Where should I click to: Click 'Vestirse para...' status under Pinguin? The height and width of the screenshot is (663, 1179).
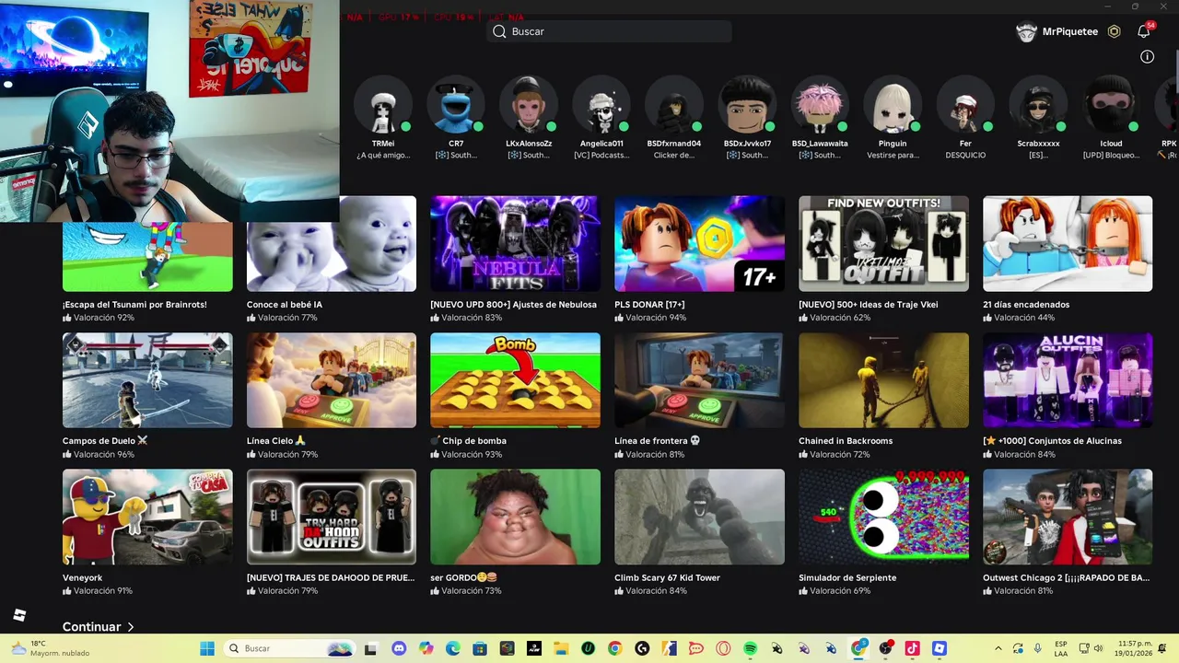click(x=893, y=156)
